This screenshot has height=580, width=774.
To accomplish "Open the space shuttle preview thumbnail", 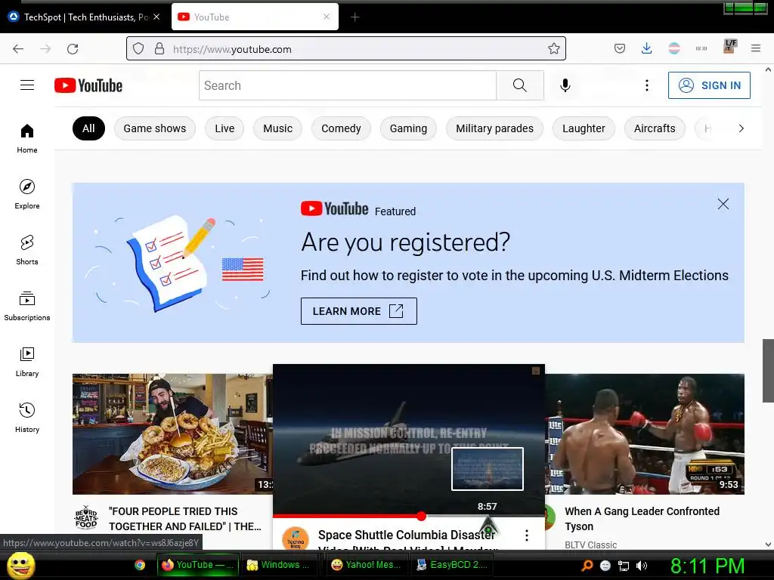I will click(409, 439).
